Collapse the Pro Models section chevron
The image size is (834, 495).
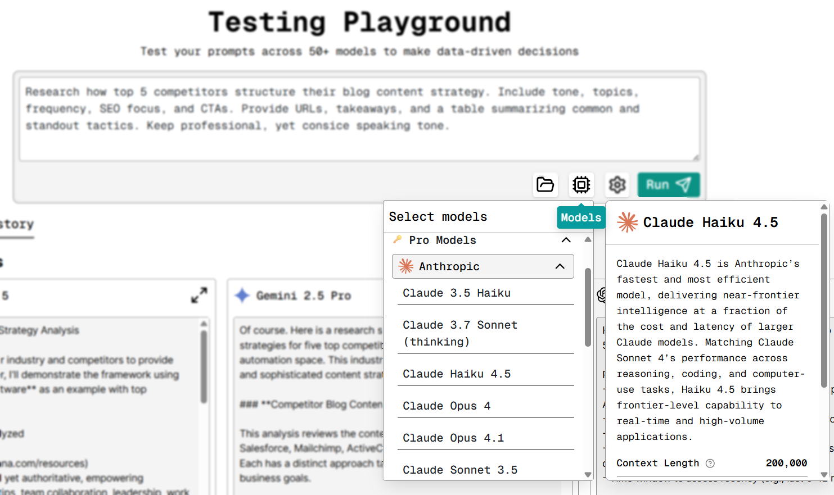(x=566, y=240)
